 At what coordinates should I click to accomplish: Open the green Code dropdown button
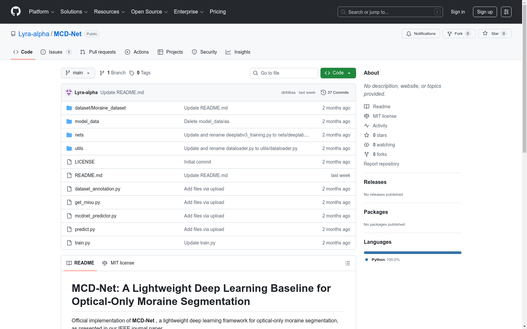point(338,73)
